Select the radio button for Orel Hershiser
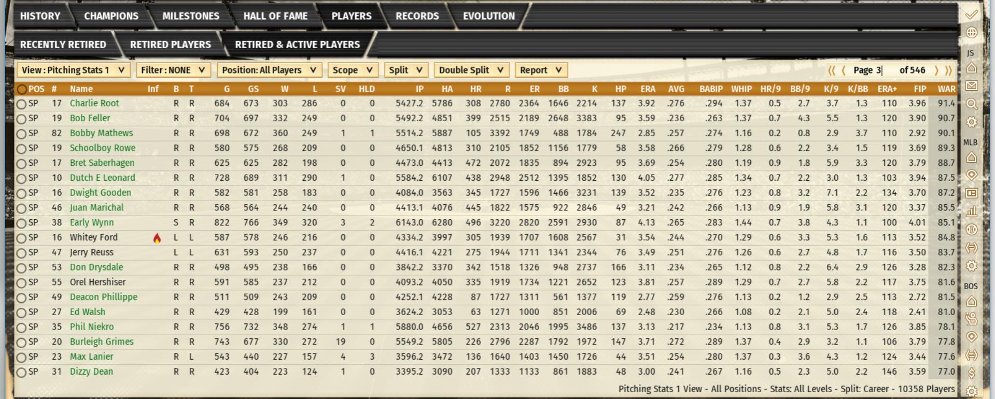The height and width of the screenshot is (399, 995). [21, 283]
